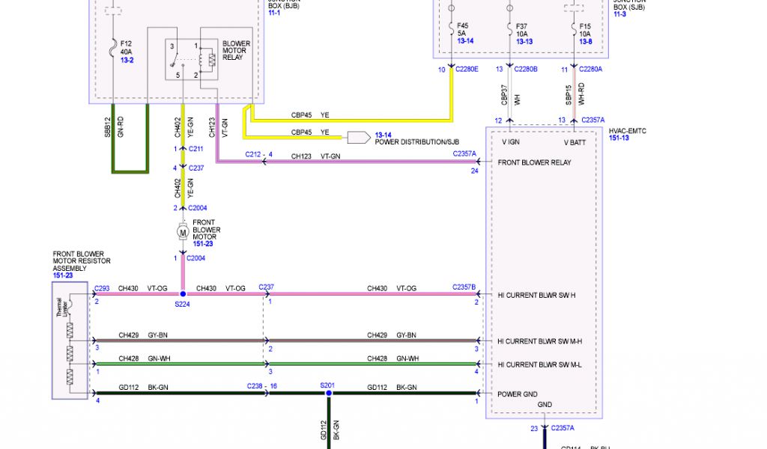Viewport: 767px width, 449px height.
Task: Click the blower motor relay coil symbol
Action: [x=211, y=59]
